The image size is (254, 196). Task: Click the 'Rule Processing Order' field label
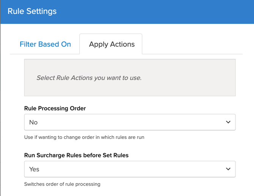tap(55, 108)
